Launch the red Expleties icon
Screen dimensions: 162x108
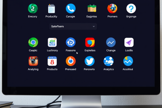pos(90,42)
